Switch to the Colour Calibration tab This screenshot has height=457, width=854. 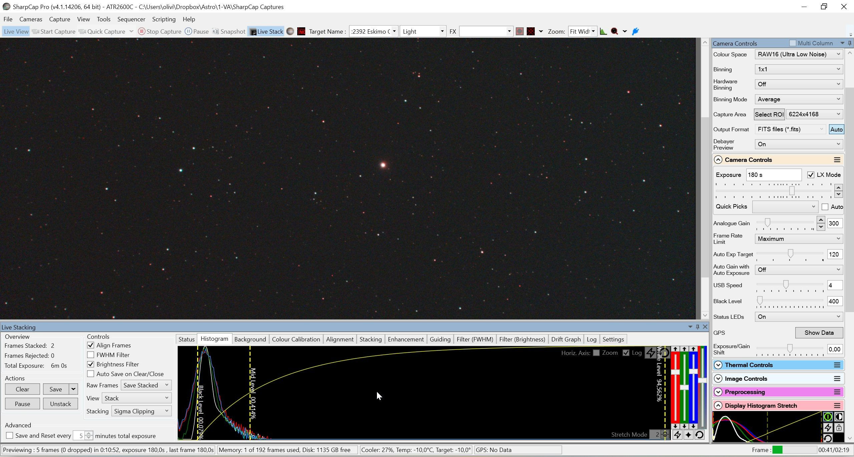point(296,339)
